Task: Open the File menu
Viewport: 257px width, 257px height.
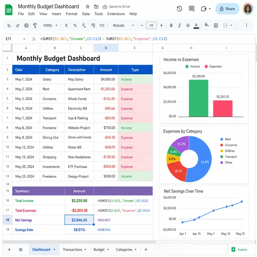Action: coord(21,14)
